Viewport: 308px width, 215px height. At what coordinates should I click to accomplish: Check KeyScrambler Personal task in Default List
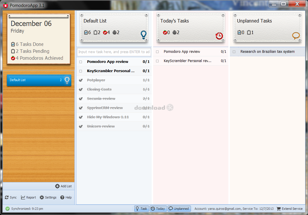point(80,71)
